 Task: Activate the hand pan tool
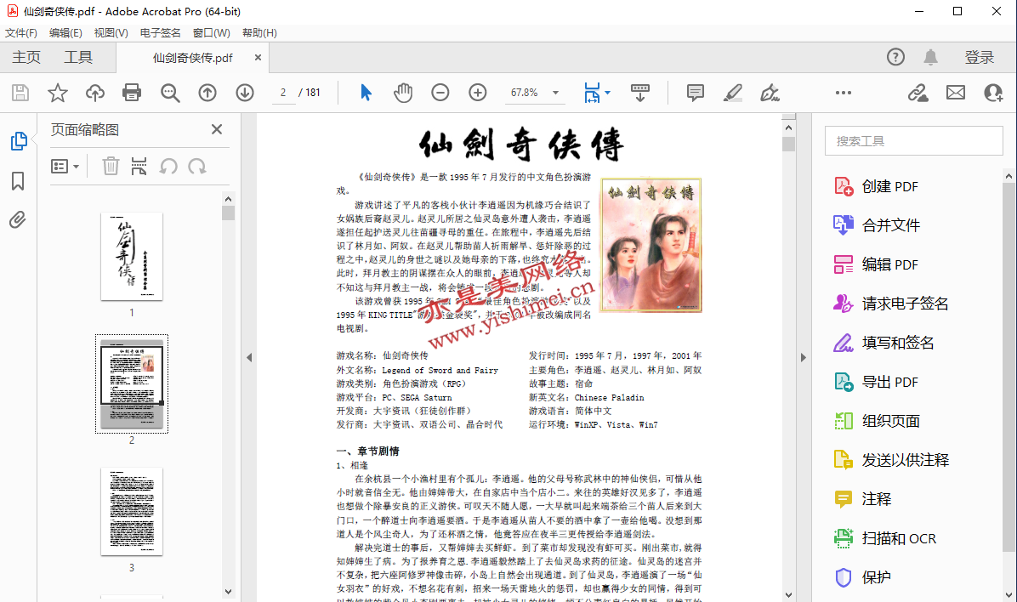pos(403,93)
